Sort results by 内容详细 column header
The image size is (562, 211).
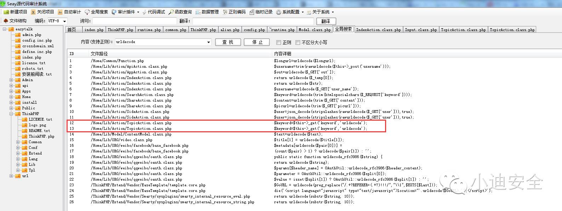tap(417, 54)
